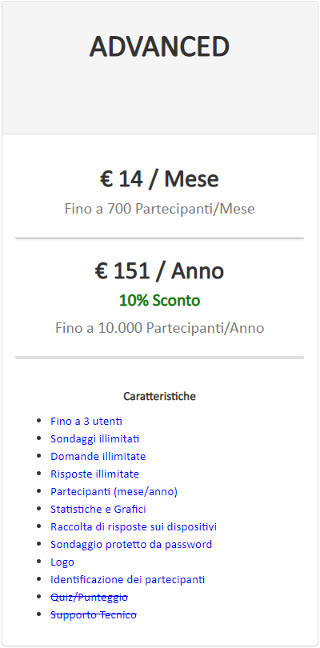320x648 pixels.
Task: Click the struck-through 'Quiz/Punteggio' link
Action: 89,597
